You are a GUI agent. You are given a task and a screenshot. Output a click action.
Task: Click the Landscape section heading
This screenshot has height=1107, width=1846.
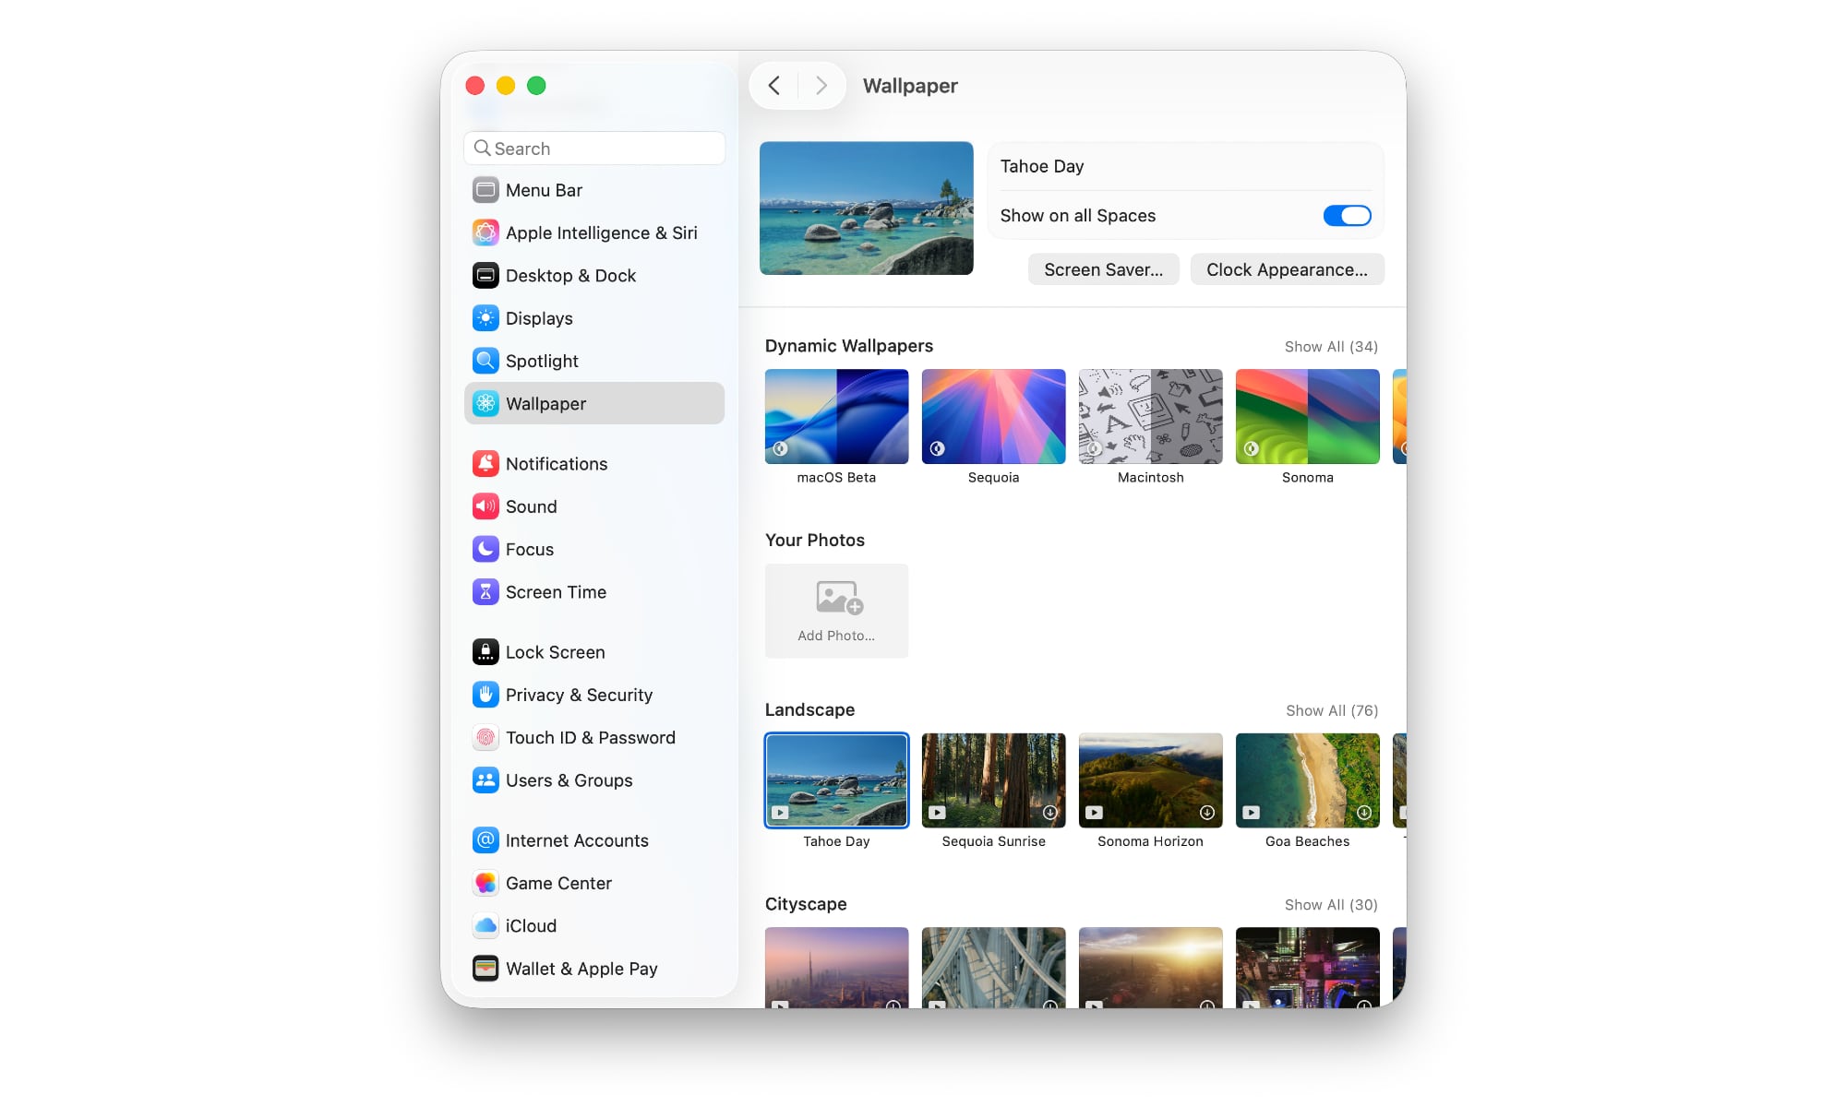click(x=809, y=709)
